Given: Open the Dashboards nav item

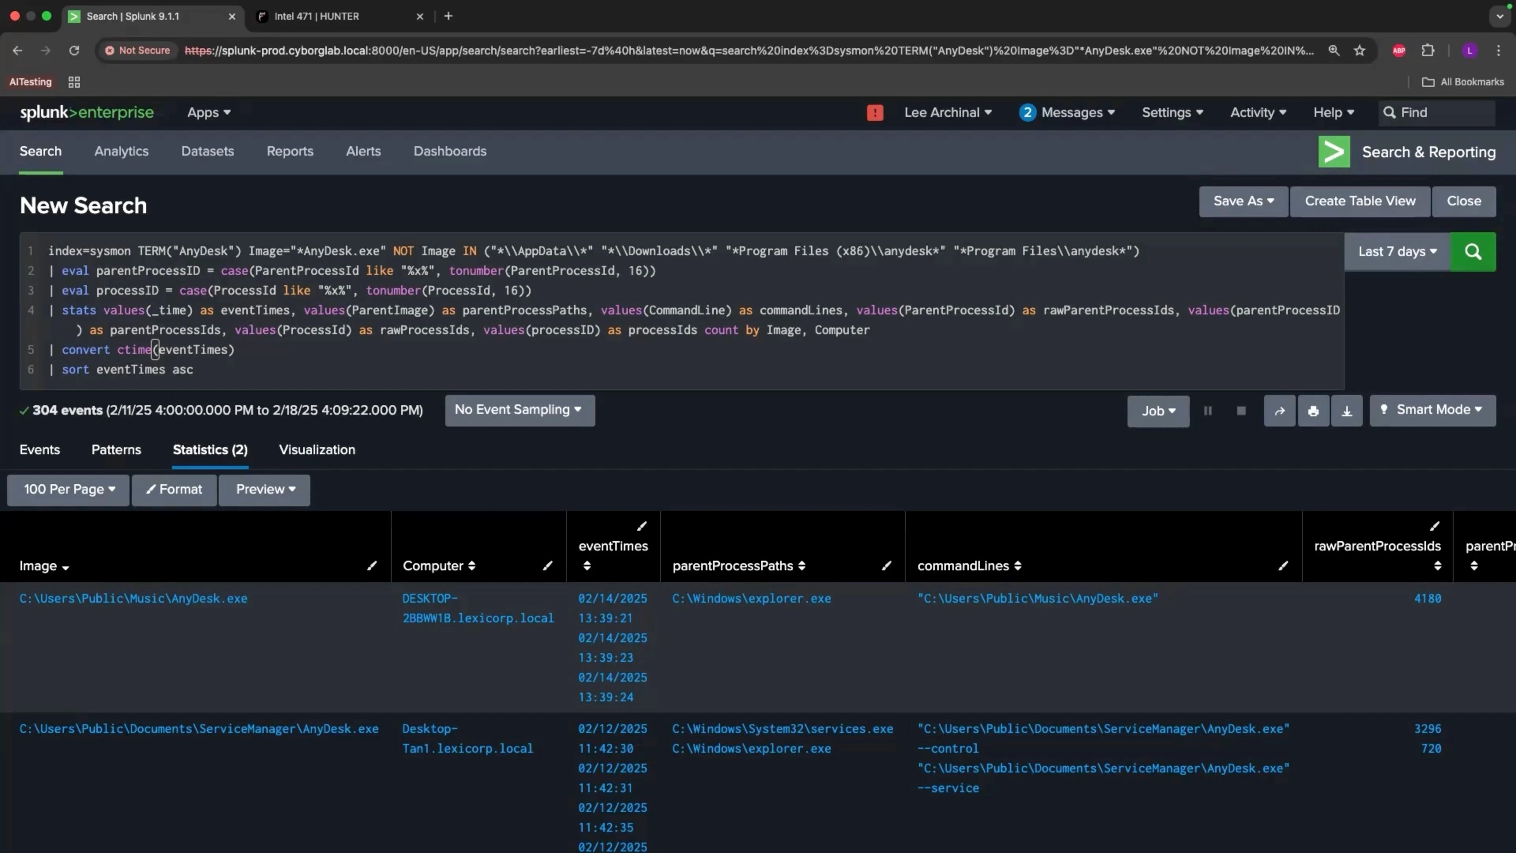Looking at the screenshot, I should click(450, 151).
